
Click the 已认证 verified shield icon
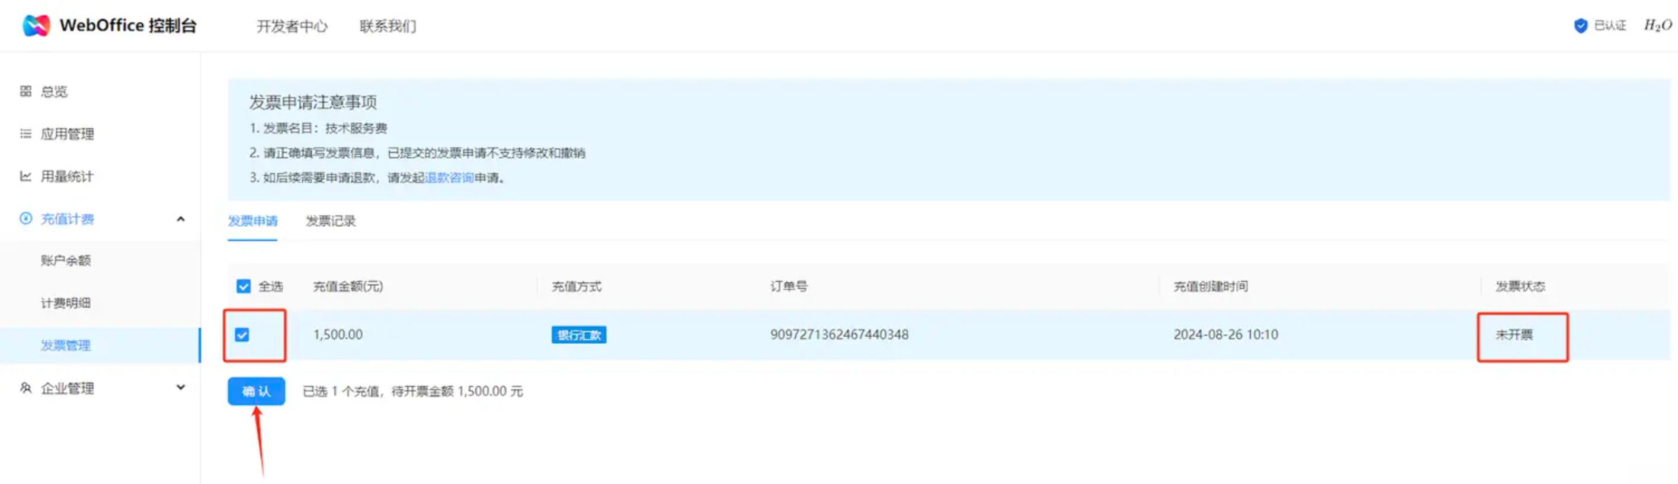pyautogui.click(x=1580, y=25)
